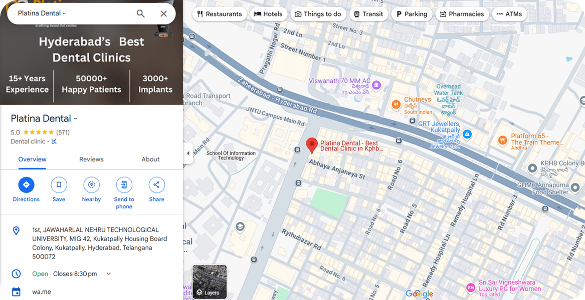Click Send to phone icon
Screen dimensions: 585x300
(x=124, y=185)
